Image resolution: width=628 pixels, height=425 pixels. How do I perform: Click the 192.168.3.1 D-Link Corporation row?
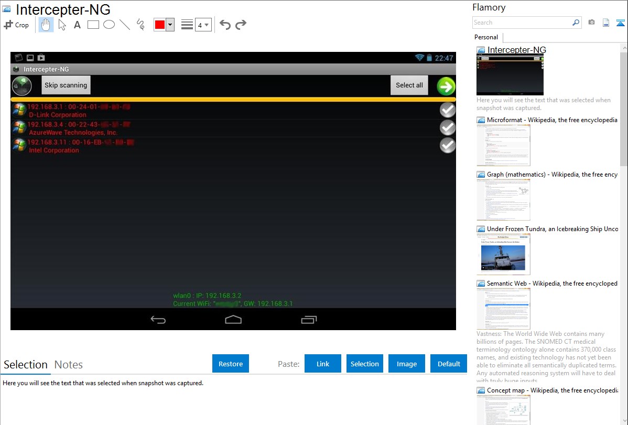pyautogui.click(x=233, y=111)
